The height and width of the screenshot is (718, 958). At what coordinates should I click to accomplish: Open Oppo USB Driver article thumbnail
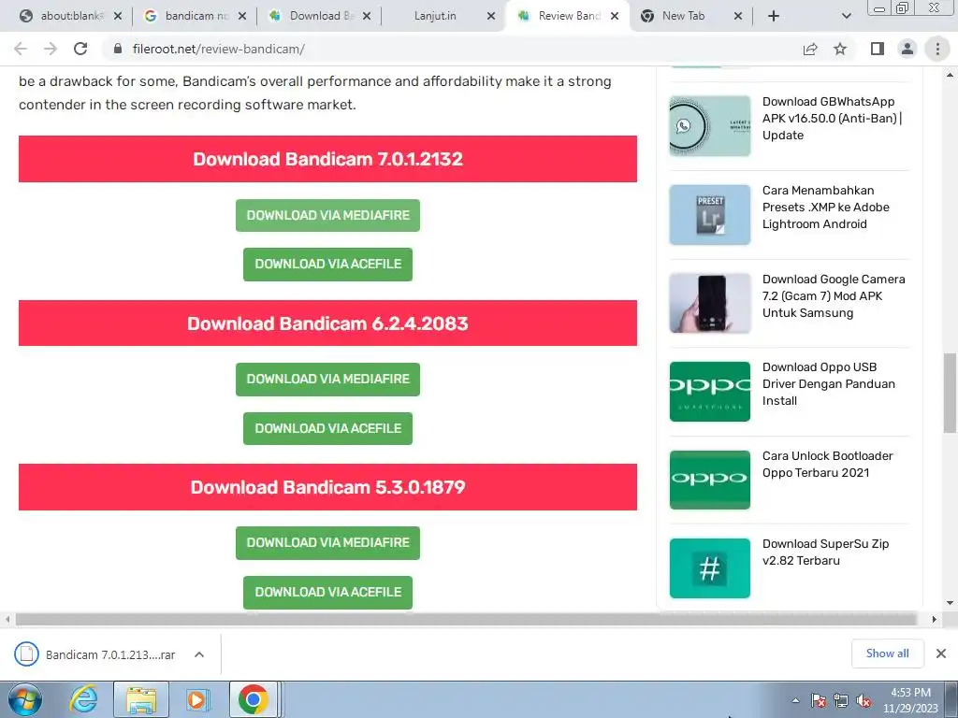[x=709, y=392]
